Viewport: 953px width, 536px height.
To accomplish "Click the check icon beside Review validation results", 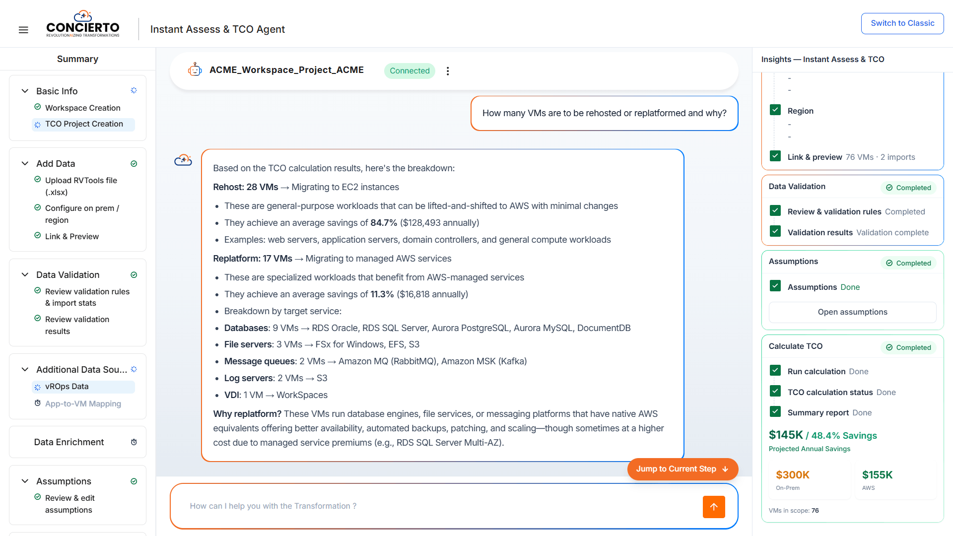I will [x=38, y=319].
